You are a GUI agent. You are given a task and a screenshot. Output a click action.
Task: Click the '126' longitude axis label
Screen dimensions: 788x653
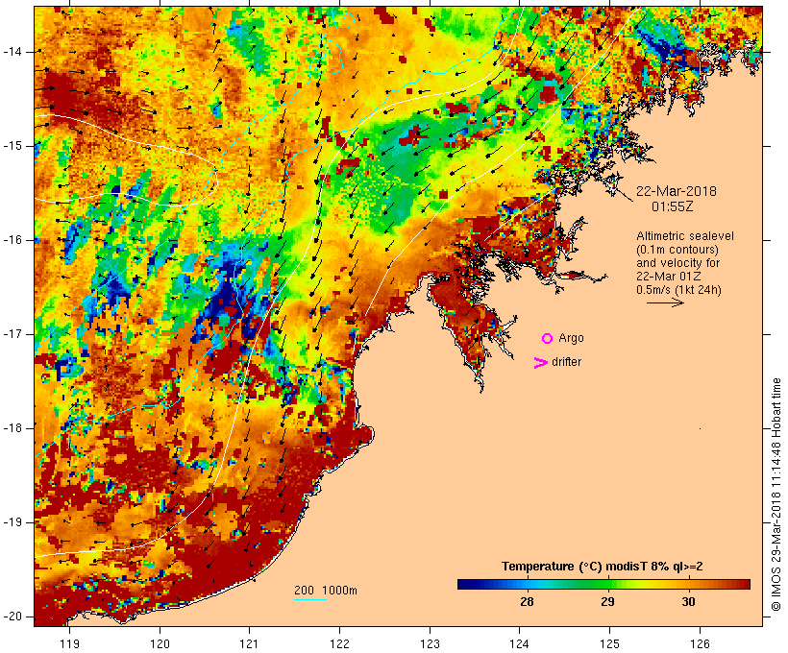point(700,643)
